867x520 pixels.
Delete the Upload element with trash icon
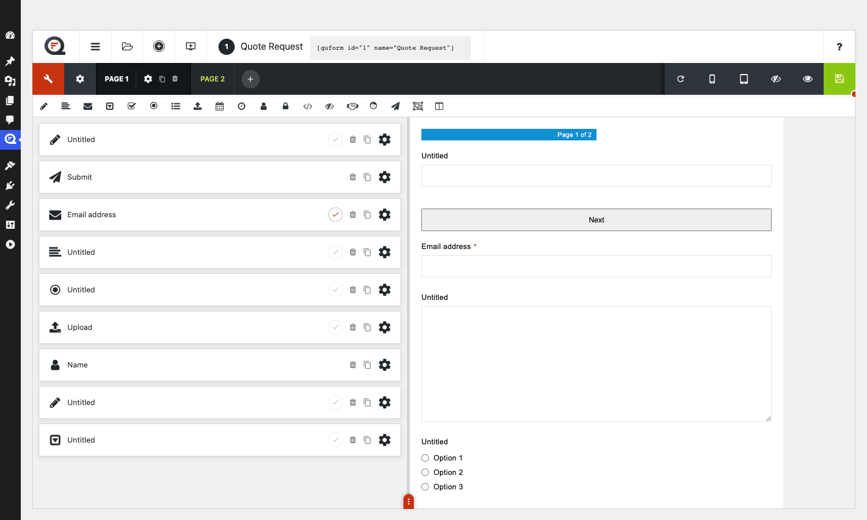coord(353,328)
